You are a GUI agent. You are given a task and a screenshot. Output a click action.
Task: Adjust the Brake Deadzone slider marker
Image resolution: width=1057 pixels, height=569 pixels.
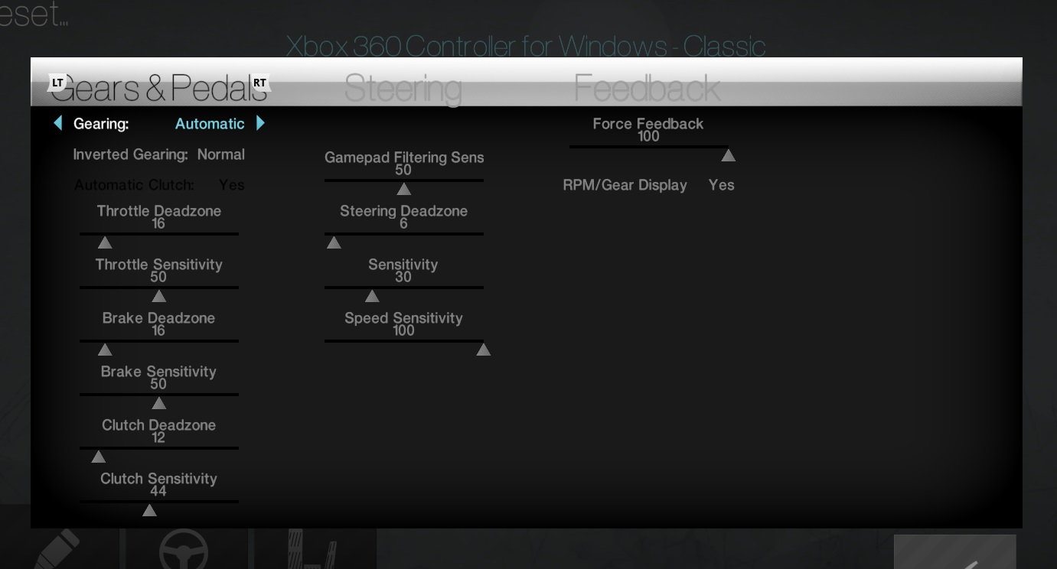pyautogui.click(x=105, y=350)
